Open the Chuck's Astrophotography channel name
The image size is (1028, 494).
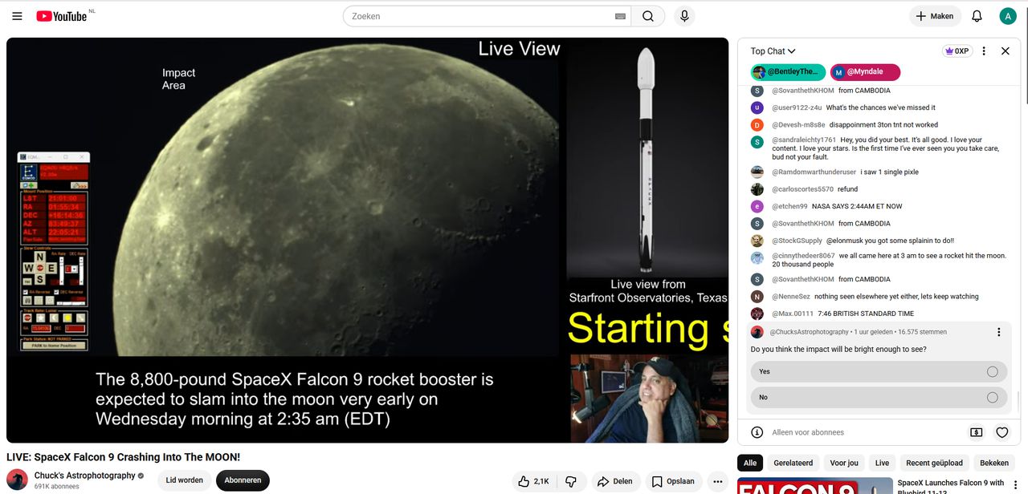84,476
